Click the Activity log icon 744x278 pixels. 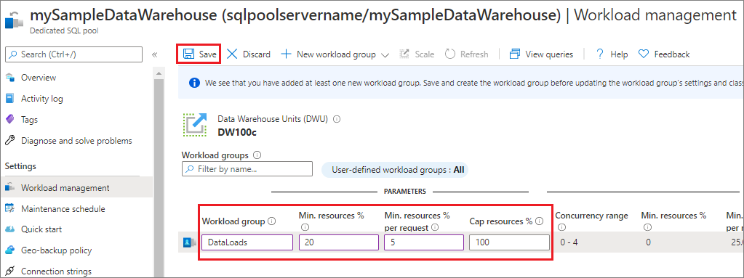(x=10, y=99)
